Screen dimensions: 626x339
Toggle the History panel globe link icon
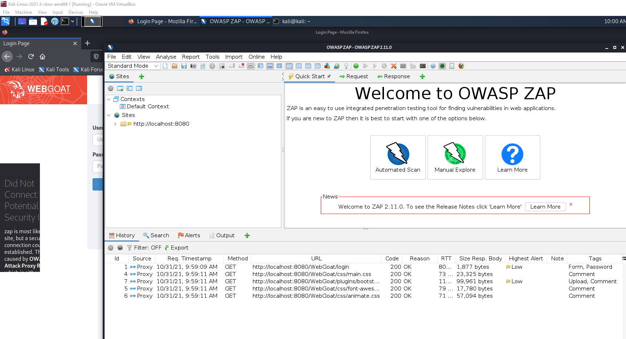tap(120, 248)
